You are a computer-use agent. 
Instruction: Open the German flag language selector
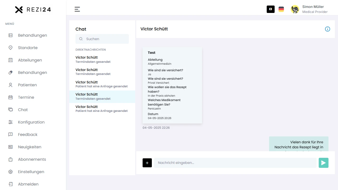281,9
